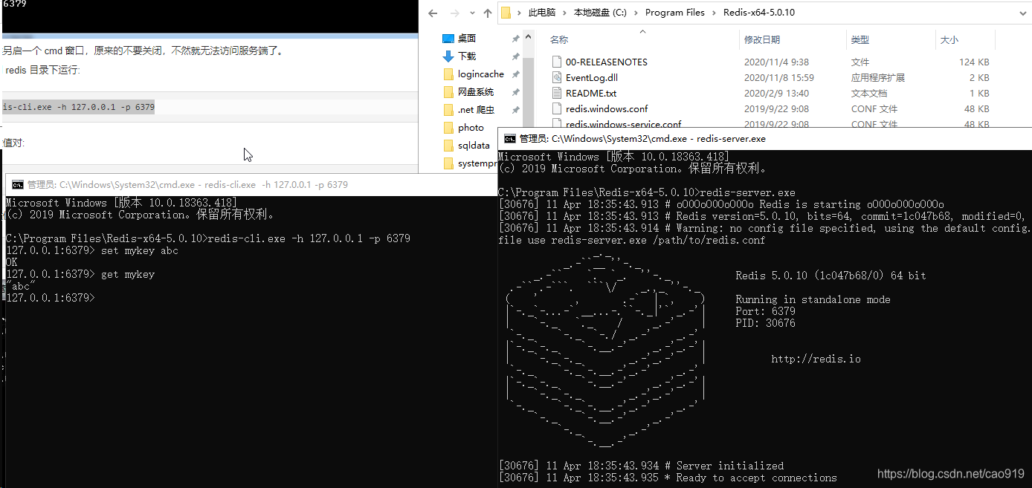Click the blue 下载 download arrow icon

[x=448, y=56]
